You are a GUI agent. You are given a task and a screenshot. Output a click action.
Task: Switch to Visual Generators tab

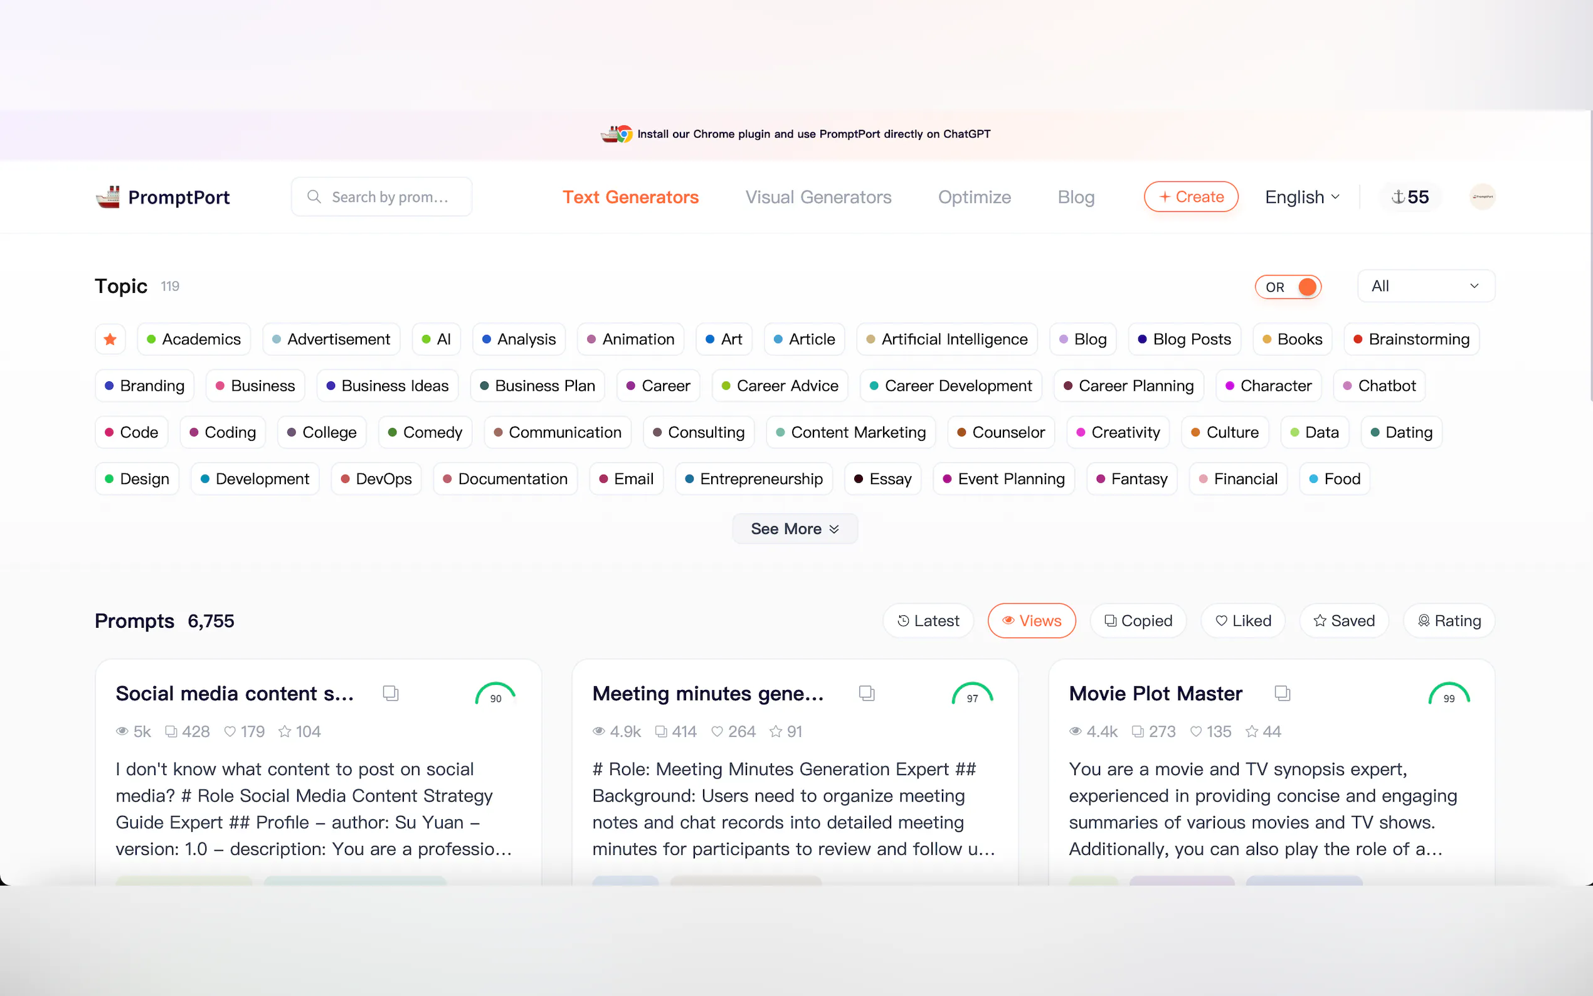818,197
